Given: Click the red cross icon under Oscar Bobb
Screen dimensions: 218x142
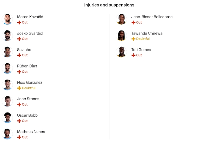Looking at the screenshot, I should pos(19,121).
